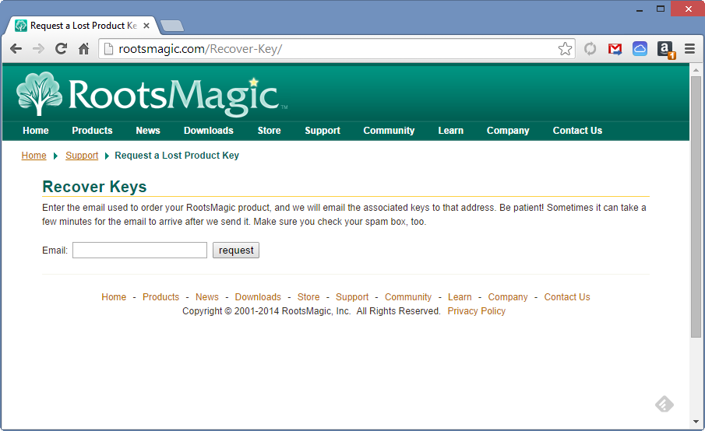Image resolution: width=705 pixels, height=431 pixels.
Task: Open the footer News link
Action: 206,297
